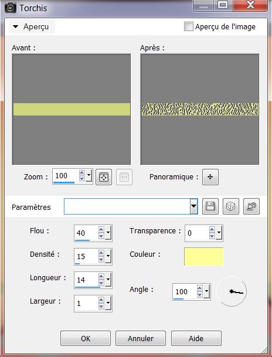This screenshot has width=272, height=357.
Task: Click the Annuler button
Action: tap(141, 338)
